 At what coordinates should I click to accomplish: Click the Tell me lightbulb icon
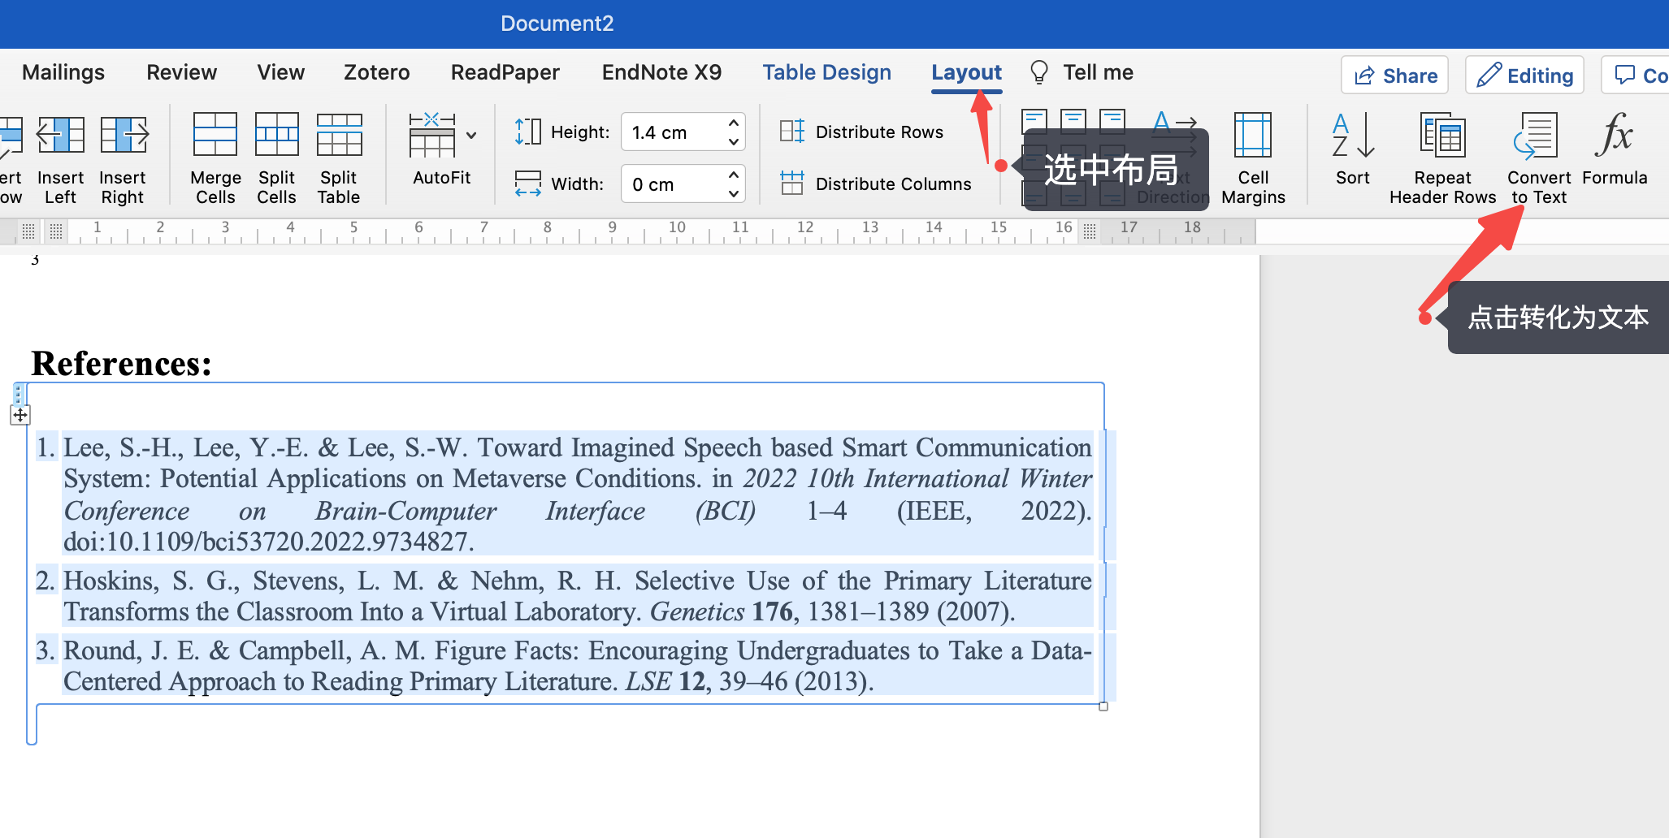pyautogui.click(x=1038, y=72)
